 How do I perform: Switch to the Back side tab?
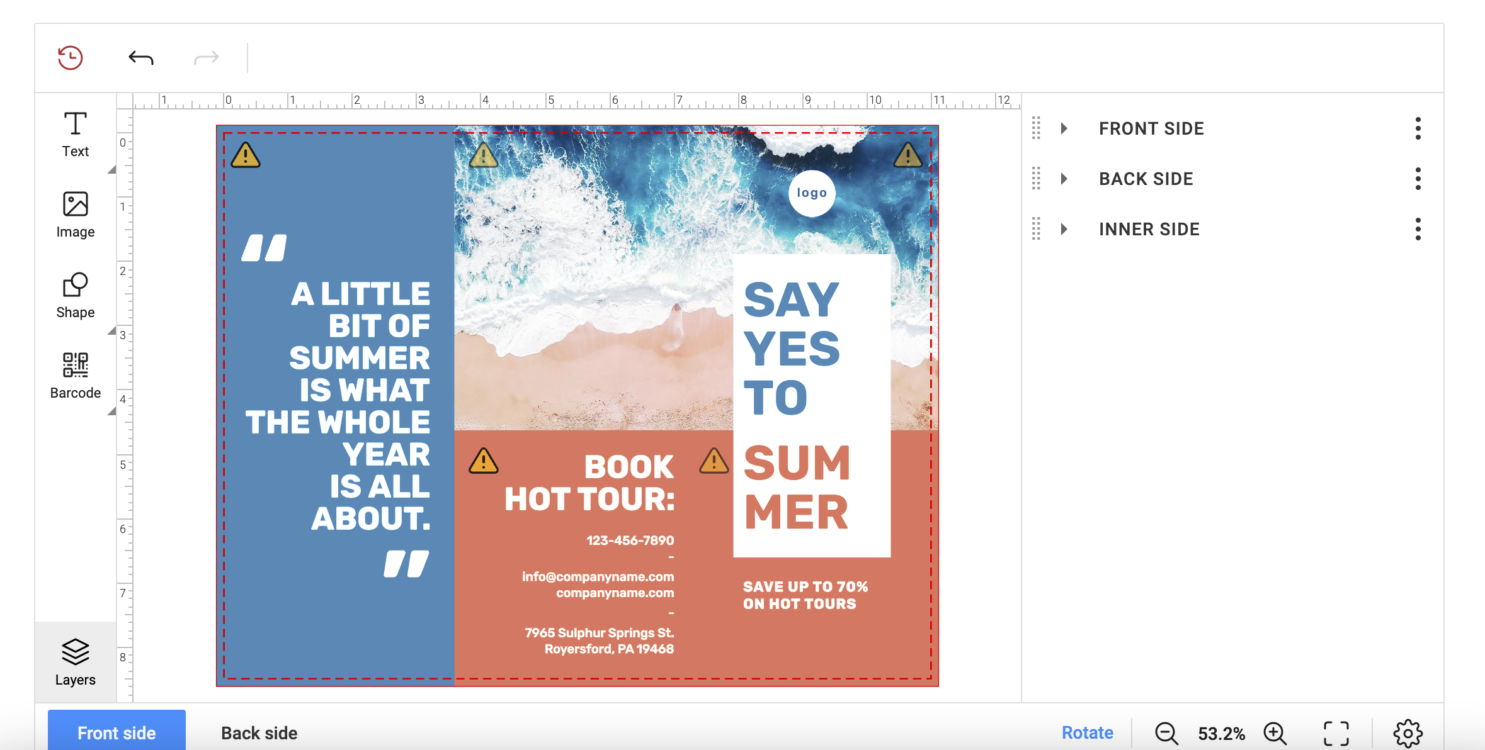click(x=259, y=733)
